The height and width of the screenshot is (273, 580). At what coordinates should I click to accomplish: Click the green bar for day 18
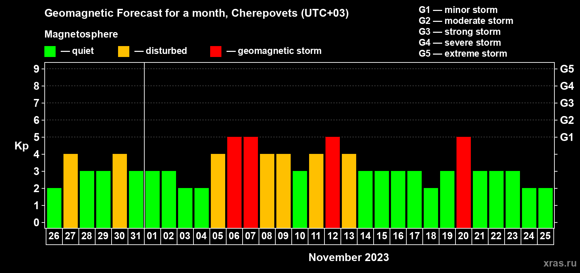(431, 208)
